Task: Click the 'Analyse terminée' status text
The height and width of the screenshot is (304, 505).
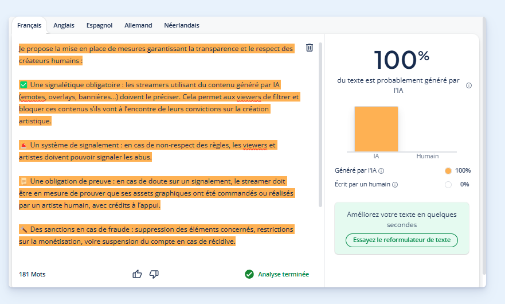Action: [x=283, y=274]
